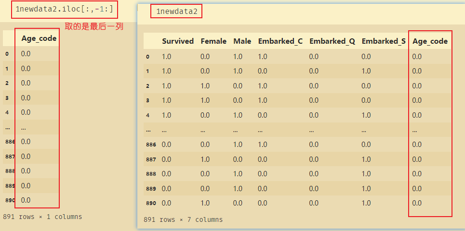Screen dimensions: 465x231
Task: Click the right code cell reading 1newdata2
Action: pyautogui.click(x=176, y=12)
